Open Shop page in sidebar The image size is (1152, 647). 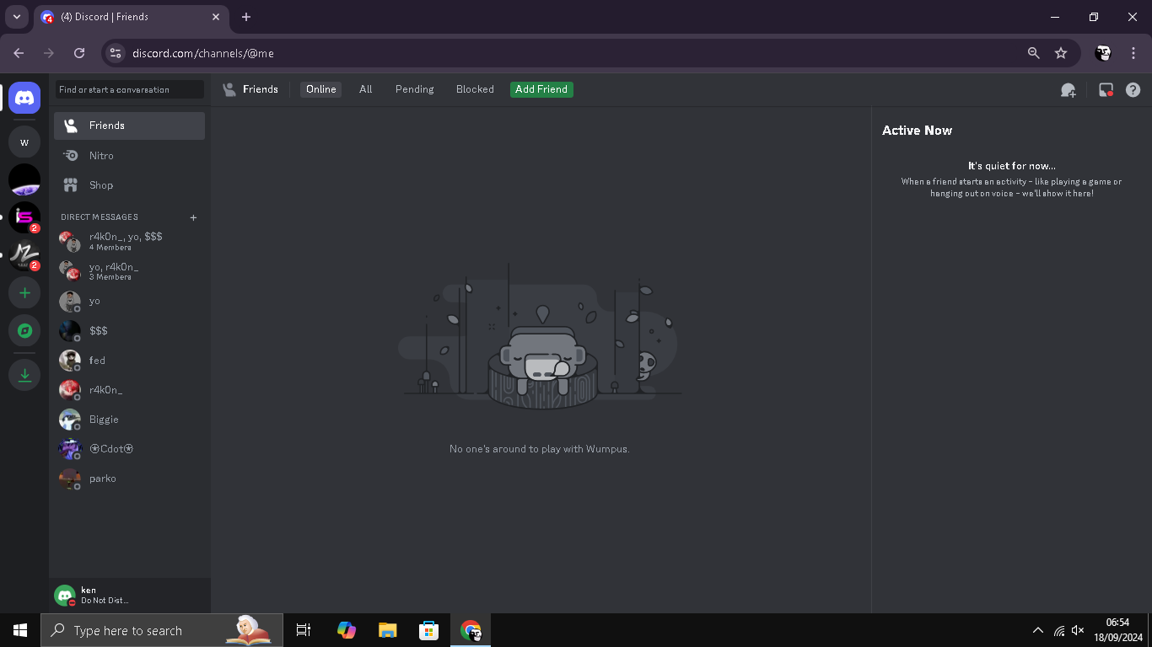click(x=129, y=185)
